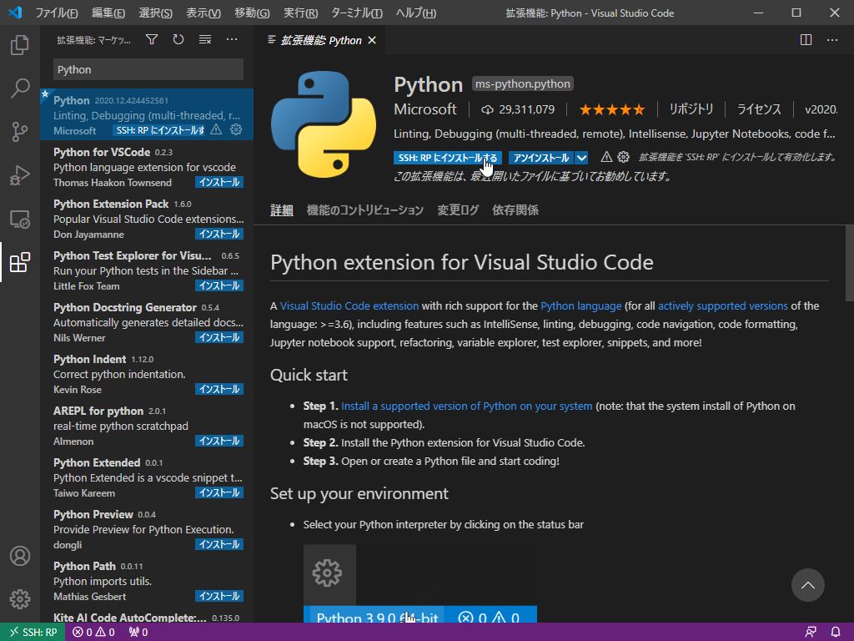Open the ヘルプ menu
Viewport: 854px width, 641px height.
[x=415, y=13]
